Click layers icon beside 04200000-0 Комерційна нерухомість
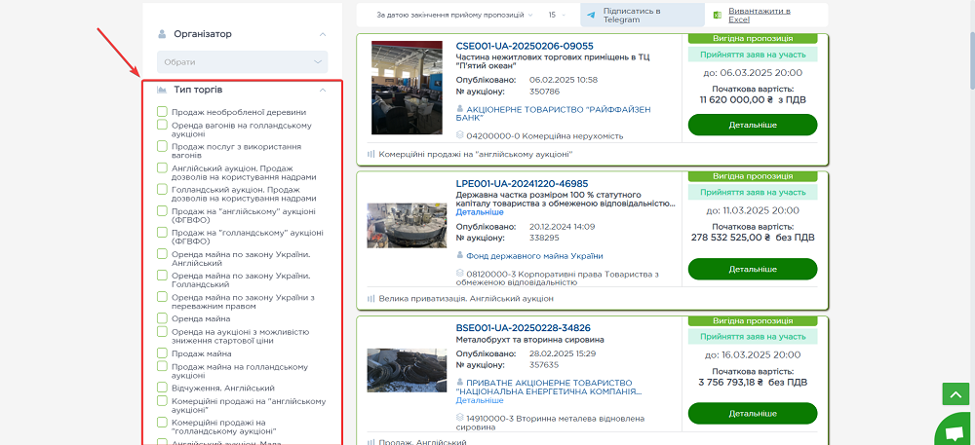This screenshot has height=445, width=975. [460, 135]
